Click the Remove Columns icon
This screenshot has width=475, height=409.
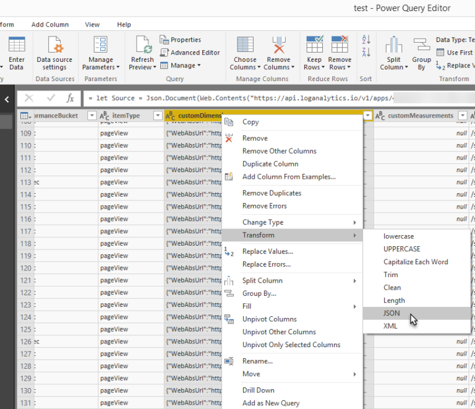pos(279,45)
